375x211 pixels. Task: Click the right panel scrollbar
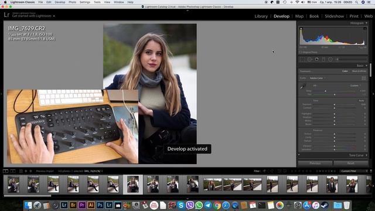click(x=371, y=70)
